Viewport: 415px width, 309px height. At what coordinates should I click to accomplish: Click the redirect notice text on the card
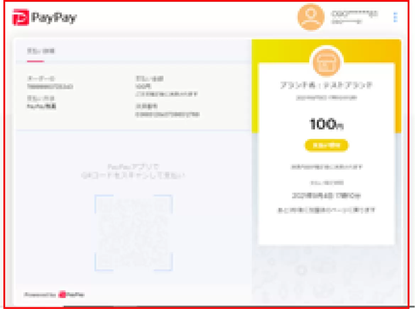click(326, 210)
